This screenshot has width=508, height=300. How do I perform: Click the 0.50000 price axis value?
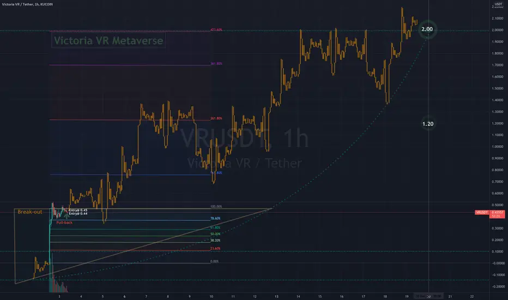[x=497, y=205]
